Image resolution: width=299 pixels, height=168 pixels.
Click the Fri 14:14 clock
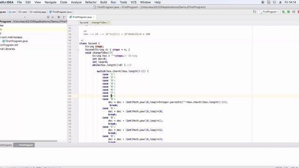tap(290, 2)
